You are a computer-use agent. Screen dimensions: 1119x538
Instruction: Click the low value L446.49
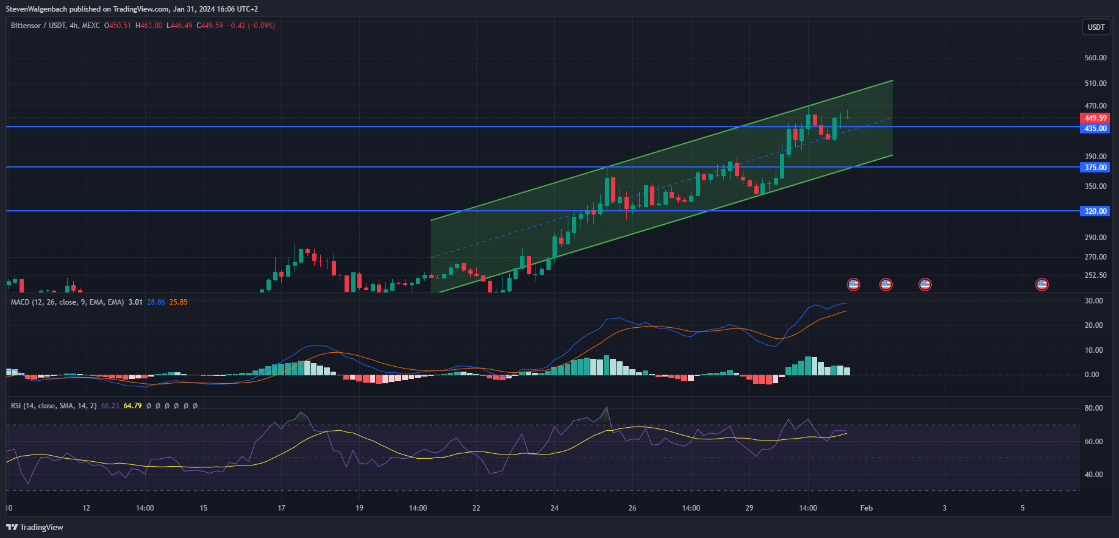pos(179,26)
